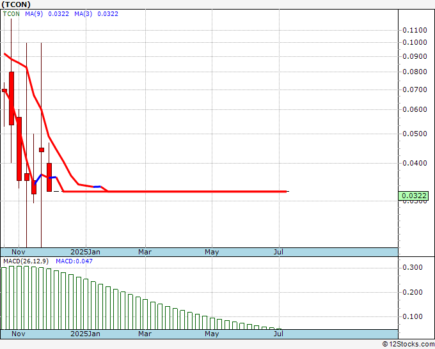Click the MACD(26,12,9) indicator label
This screenshot has height=349, width=435.
pos(26,261)
